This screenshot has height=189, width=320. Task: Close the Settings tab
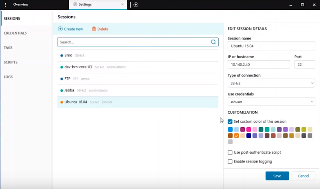(x=122, y=4)
